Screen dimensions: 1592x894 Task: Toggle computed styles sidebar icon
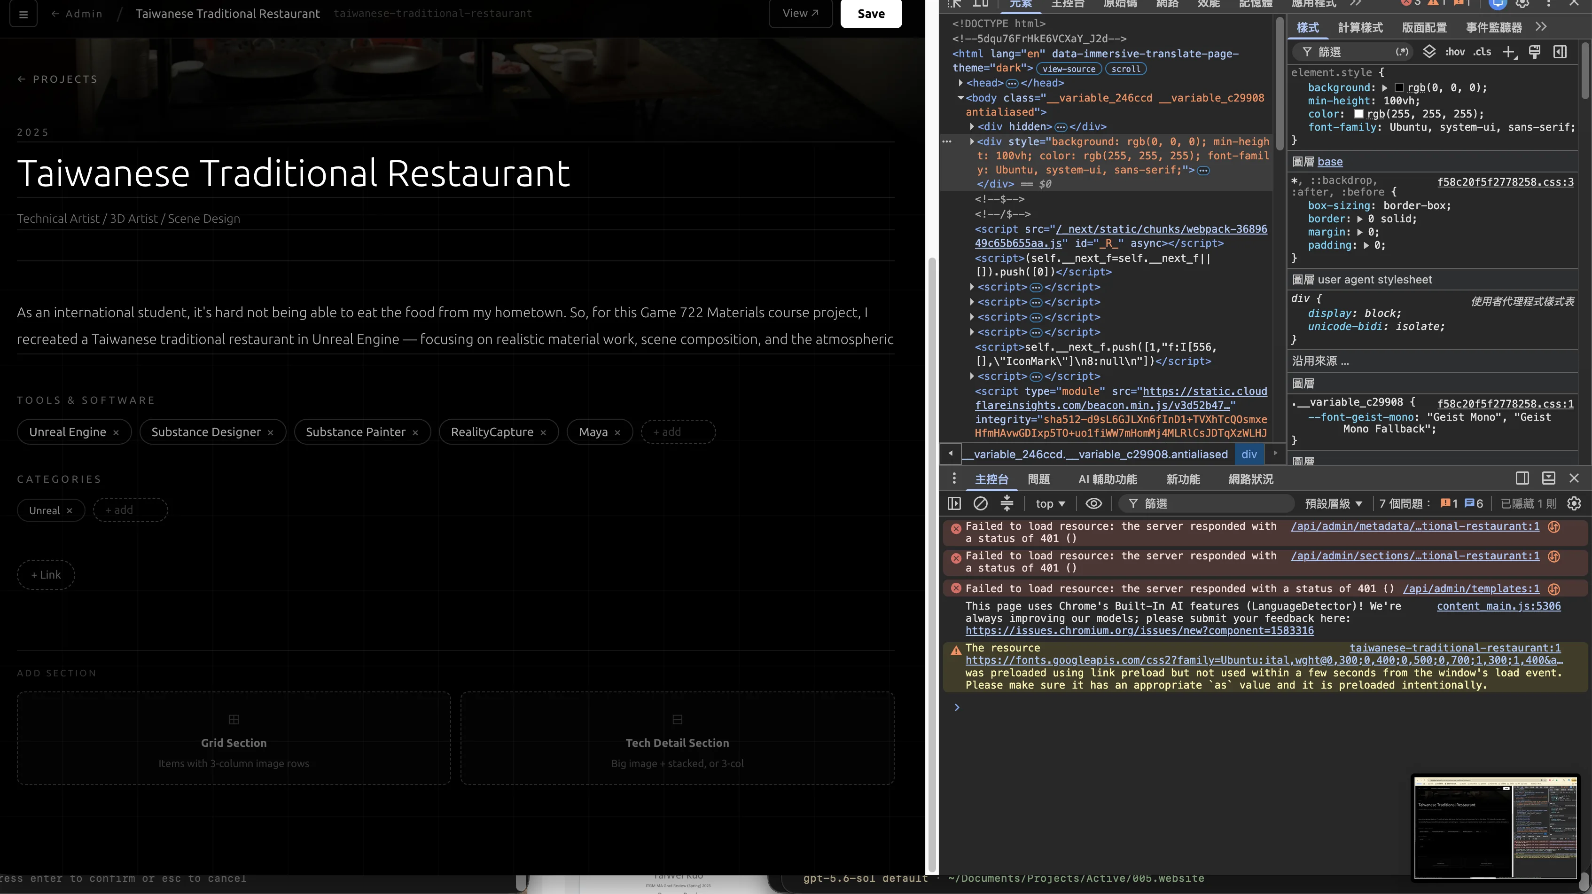pyautogui.click(x=1560, y=52)
